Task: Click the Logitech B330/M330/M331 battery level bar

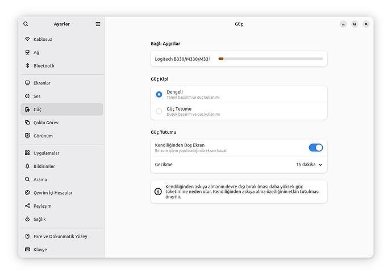Action: [270, 58]
